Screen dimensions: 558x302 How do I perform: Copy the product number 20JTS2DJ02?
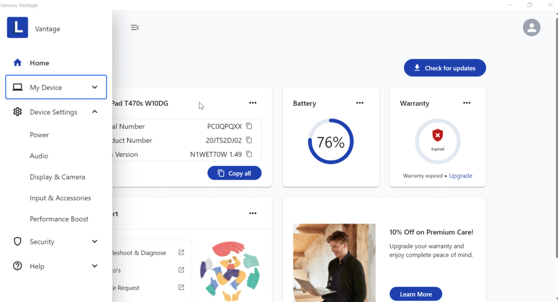tap(249, 140)
